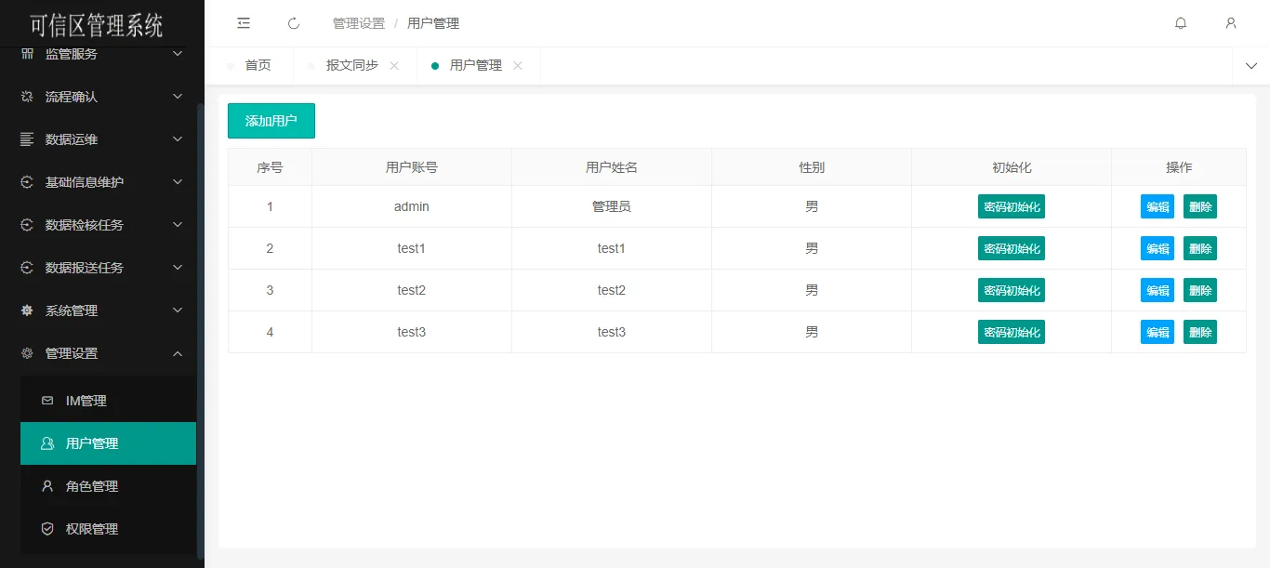
Task: Open 权限管理 in the sidebar
Action: 92,529
